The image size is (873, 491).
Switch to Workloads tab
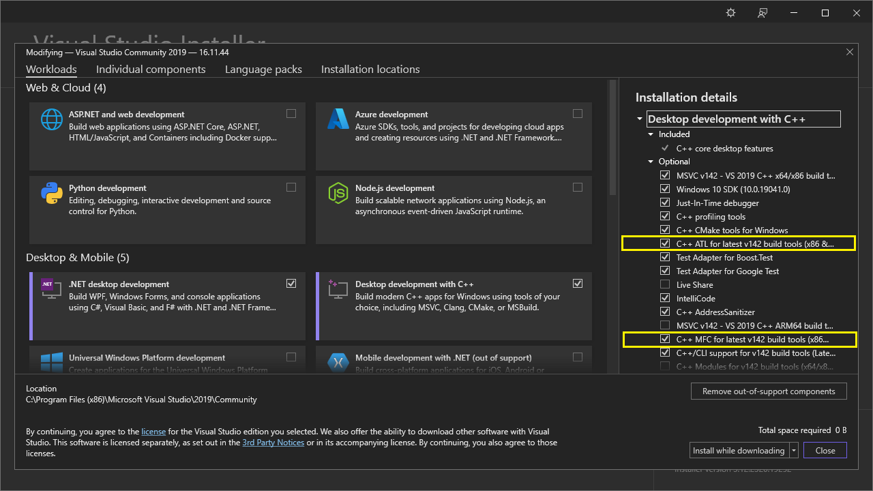[51, 69]
